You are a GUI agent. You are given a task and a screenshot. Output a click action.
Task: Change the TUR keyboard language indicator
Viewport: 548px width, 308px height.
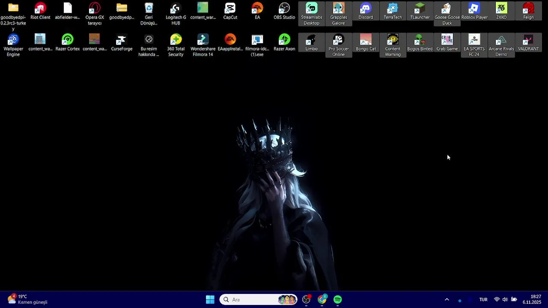click(483, 299)
